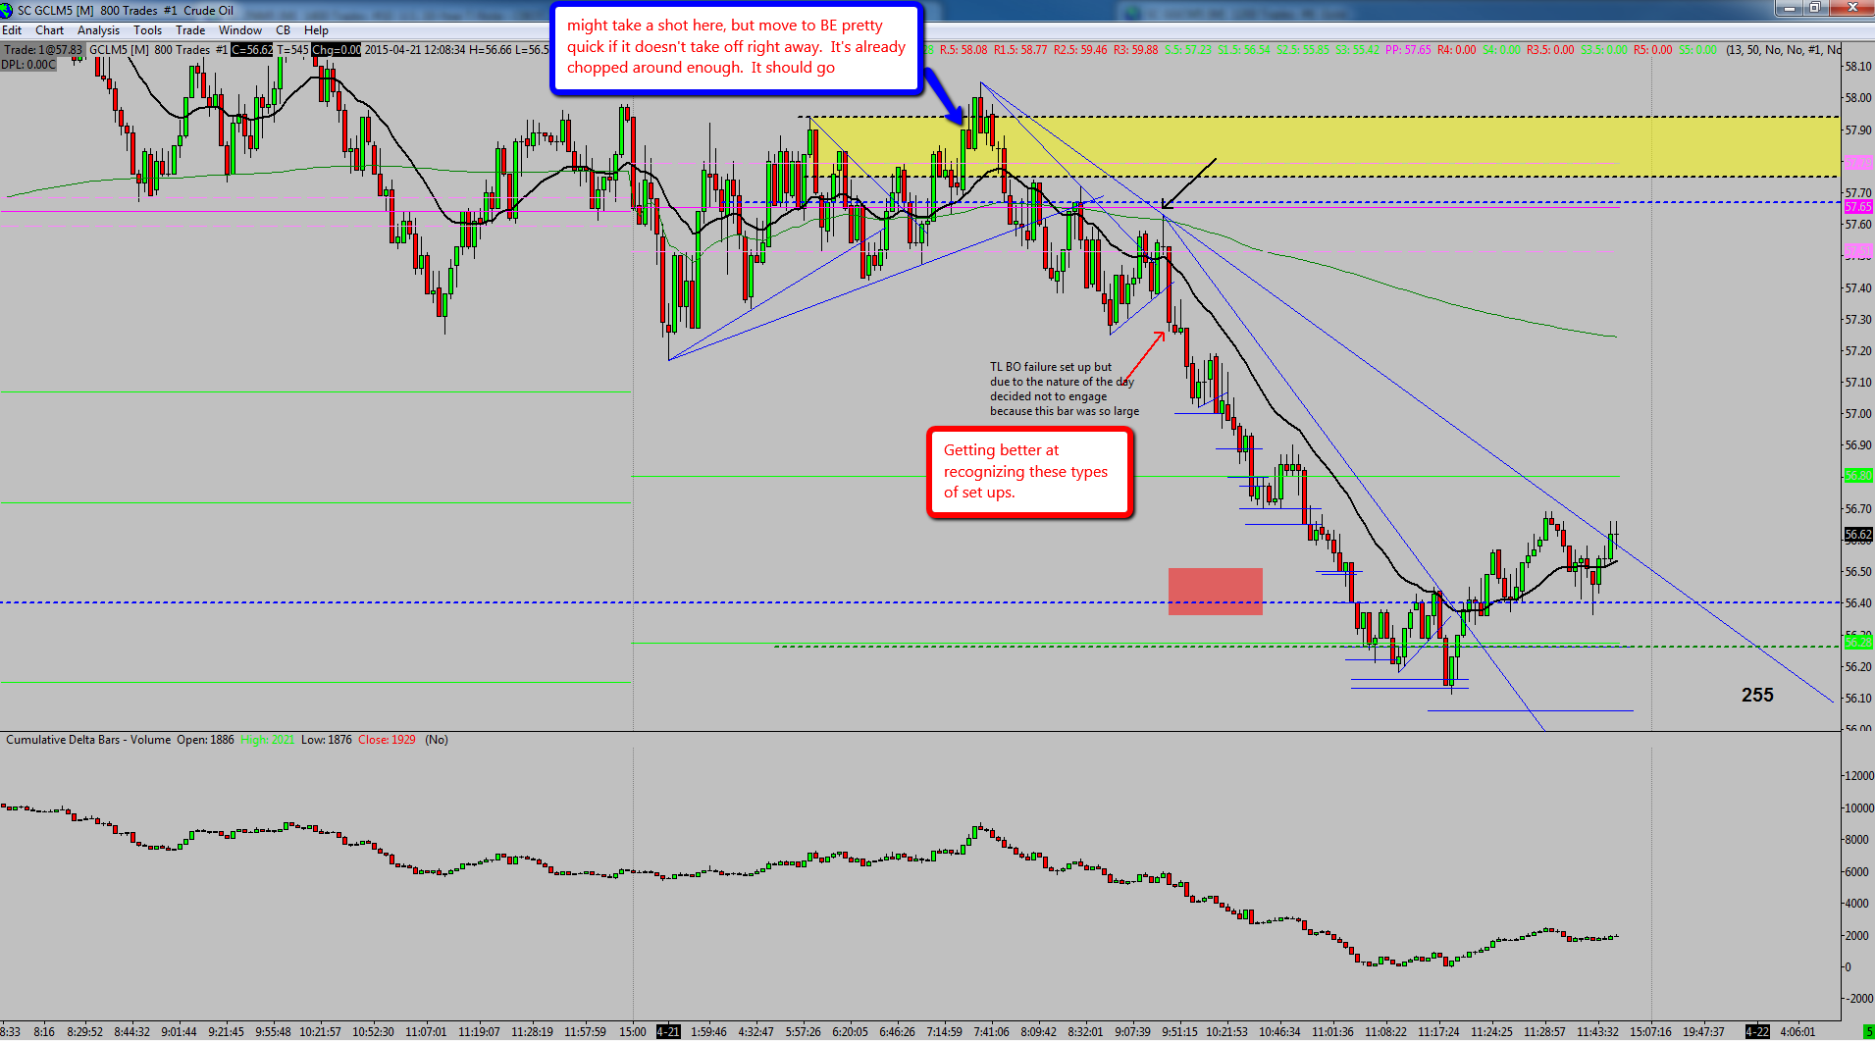Click the 58.10 label on the price scale
The width and height of the screenshot is (1875, 1041).
point(1858,67)
